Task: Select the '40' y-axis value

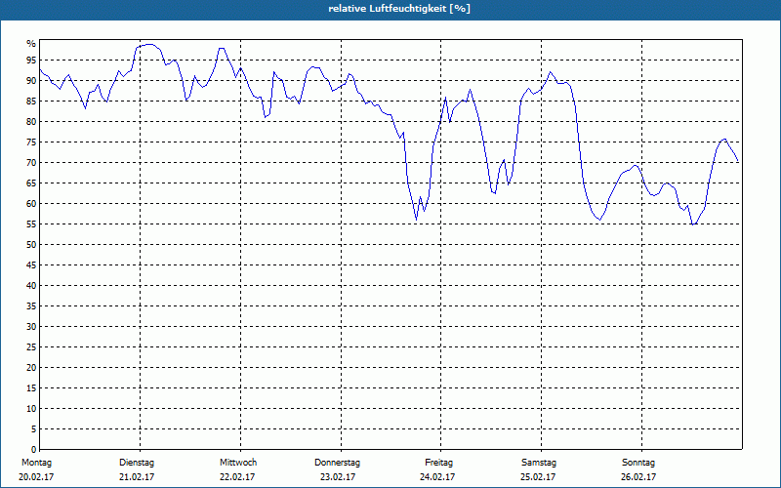Action: [x=31, y=285]
